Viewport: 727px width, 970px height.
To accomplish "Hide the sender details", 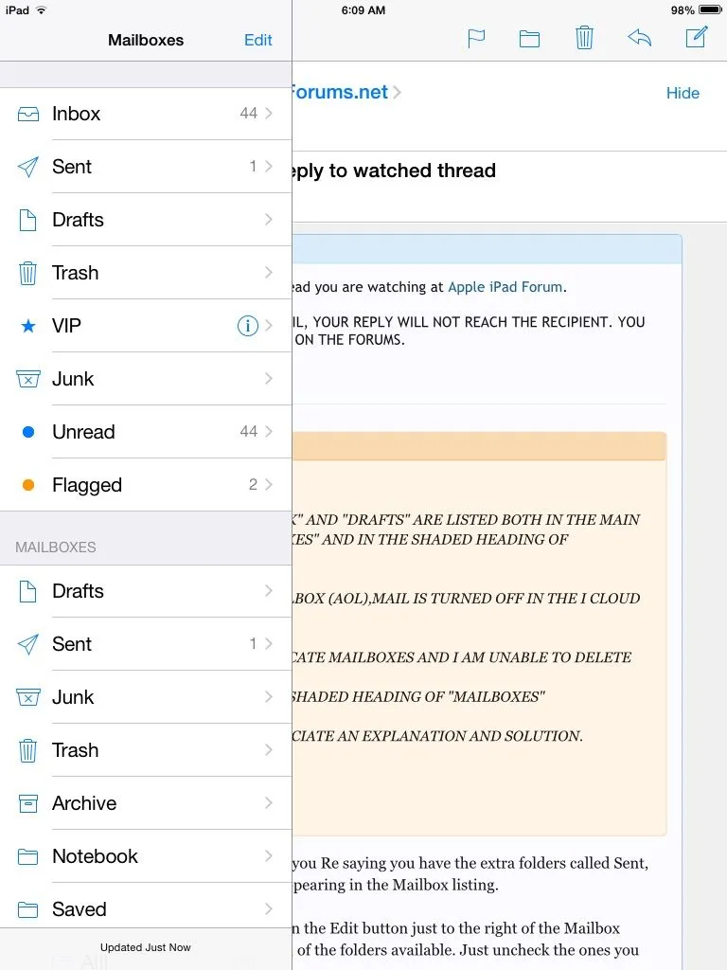I will (683, 93).
